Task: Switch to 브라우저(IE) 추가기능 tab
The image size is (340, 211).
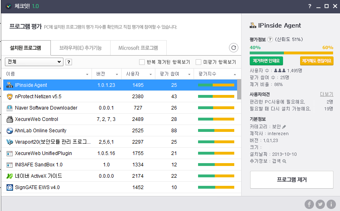Action: point(81,48)
